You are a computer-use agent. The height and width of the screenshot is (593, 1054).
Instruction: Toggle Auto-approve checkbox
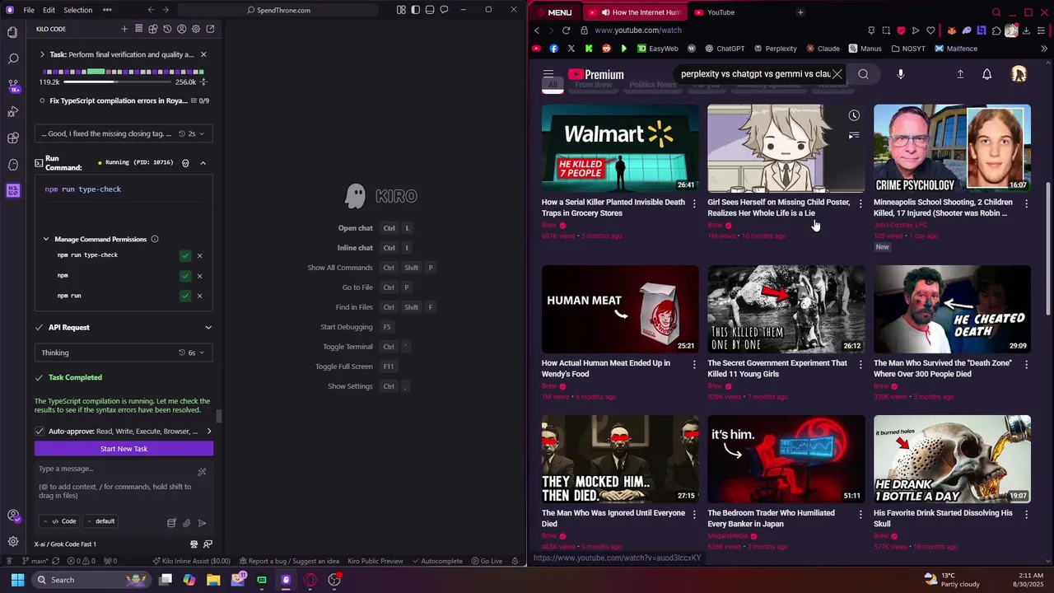40,431
